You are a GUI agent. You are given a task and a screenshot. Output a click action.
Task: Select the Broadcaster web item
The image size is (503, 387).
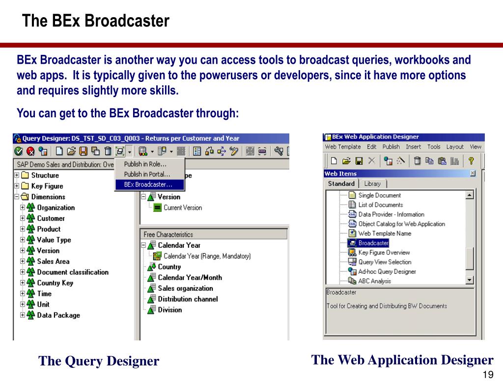click(x=373, y=243)
